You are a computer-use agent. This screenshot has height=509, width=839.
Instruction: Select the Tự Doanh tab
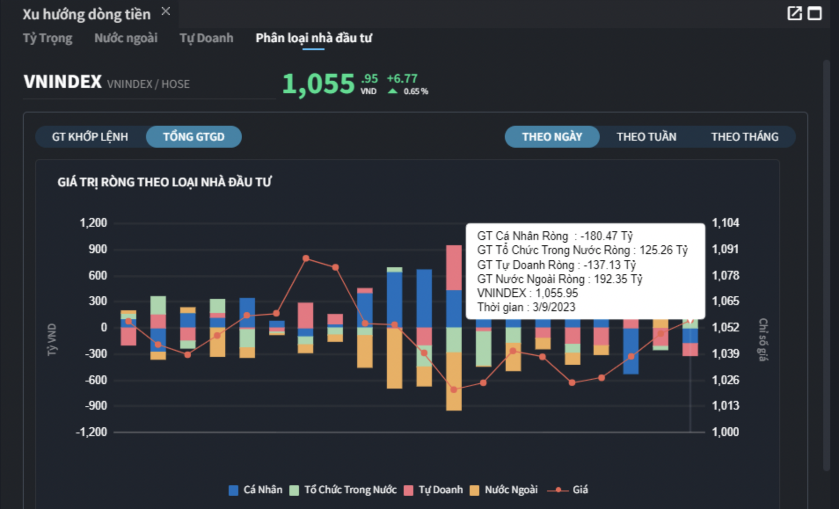click(206, 38)
